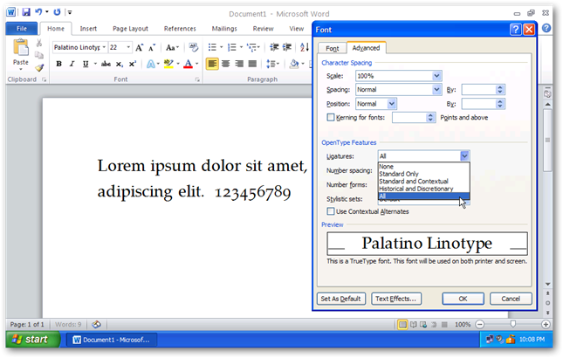The height and width of the screenshot is (358, 563).
Task: Open the font size dropdown in ribbon
Action: tap(128, 47)
